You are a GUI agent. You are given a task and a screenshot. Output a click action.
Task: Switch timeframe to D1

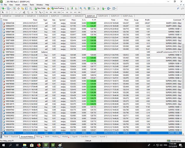point(71,12)
